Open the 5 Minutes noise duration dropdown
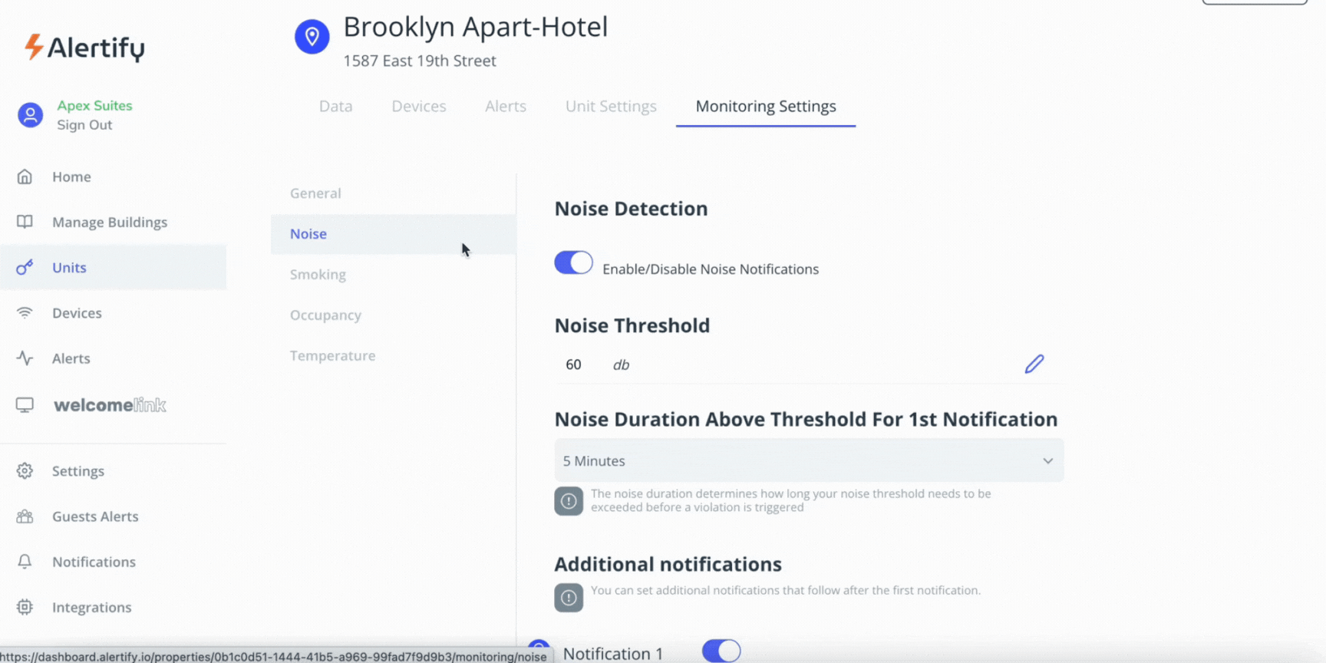This screenshot has height=663, width=1326. 798,461
